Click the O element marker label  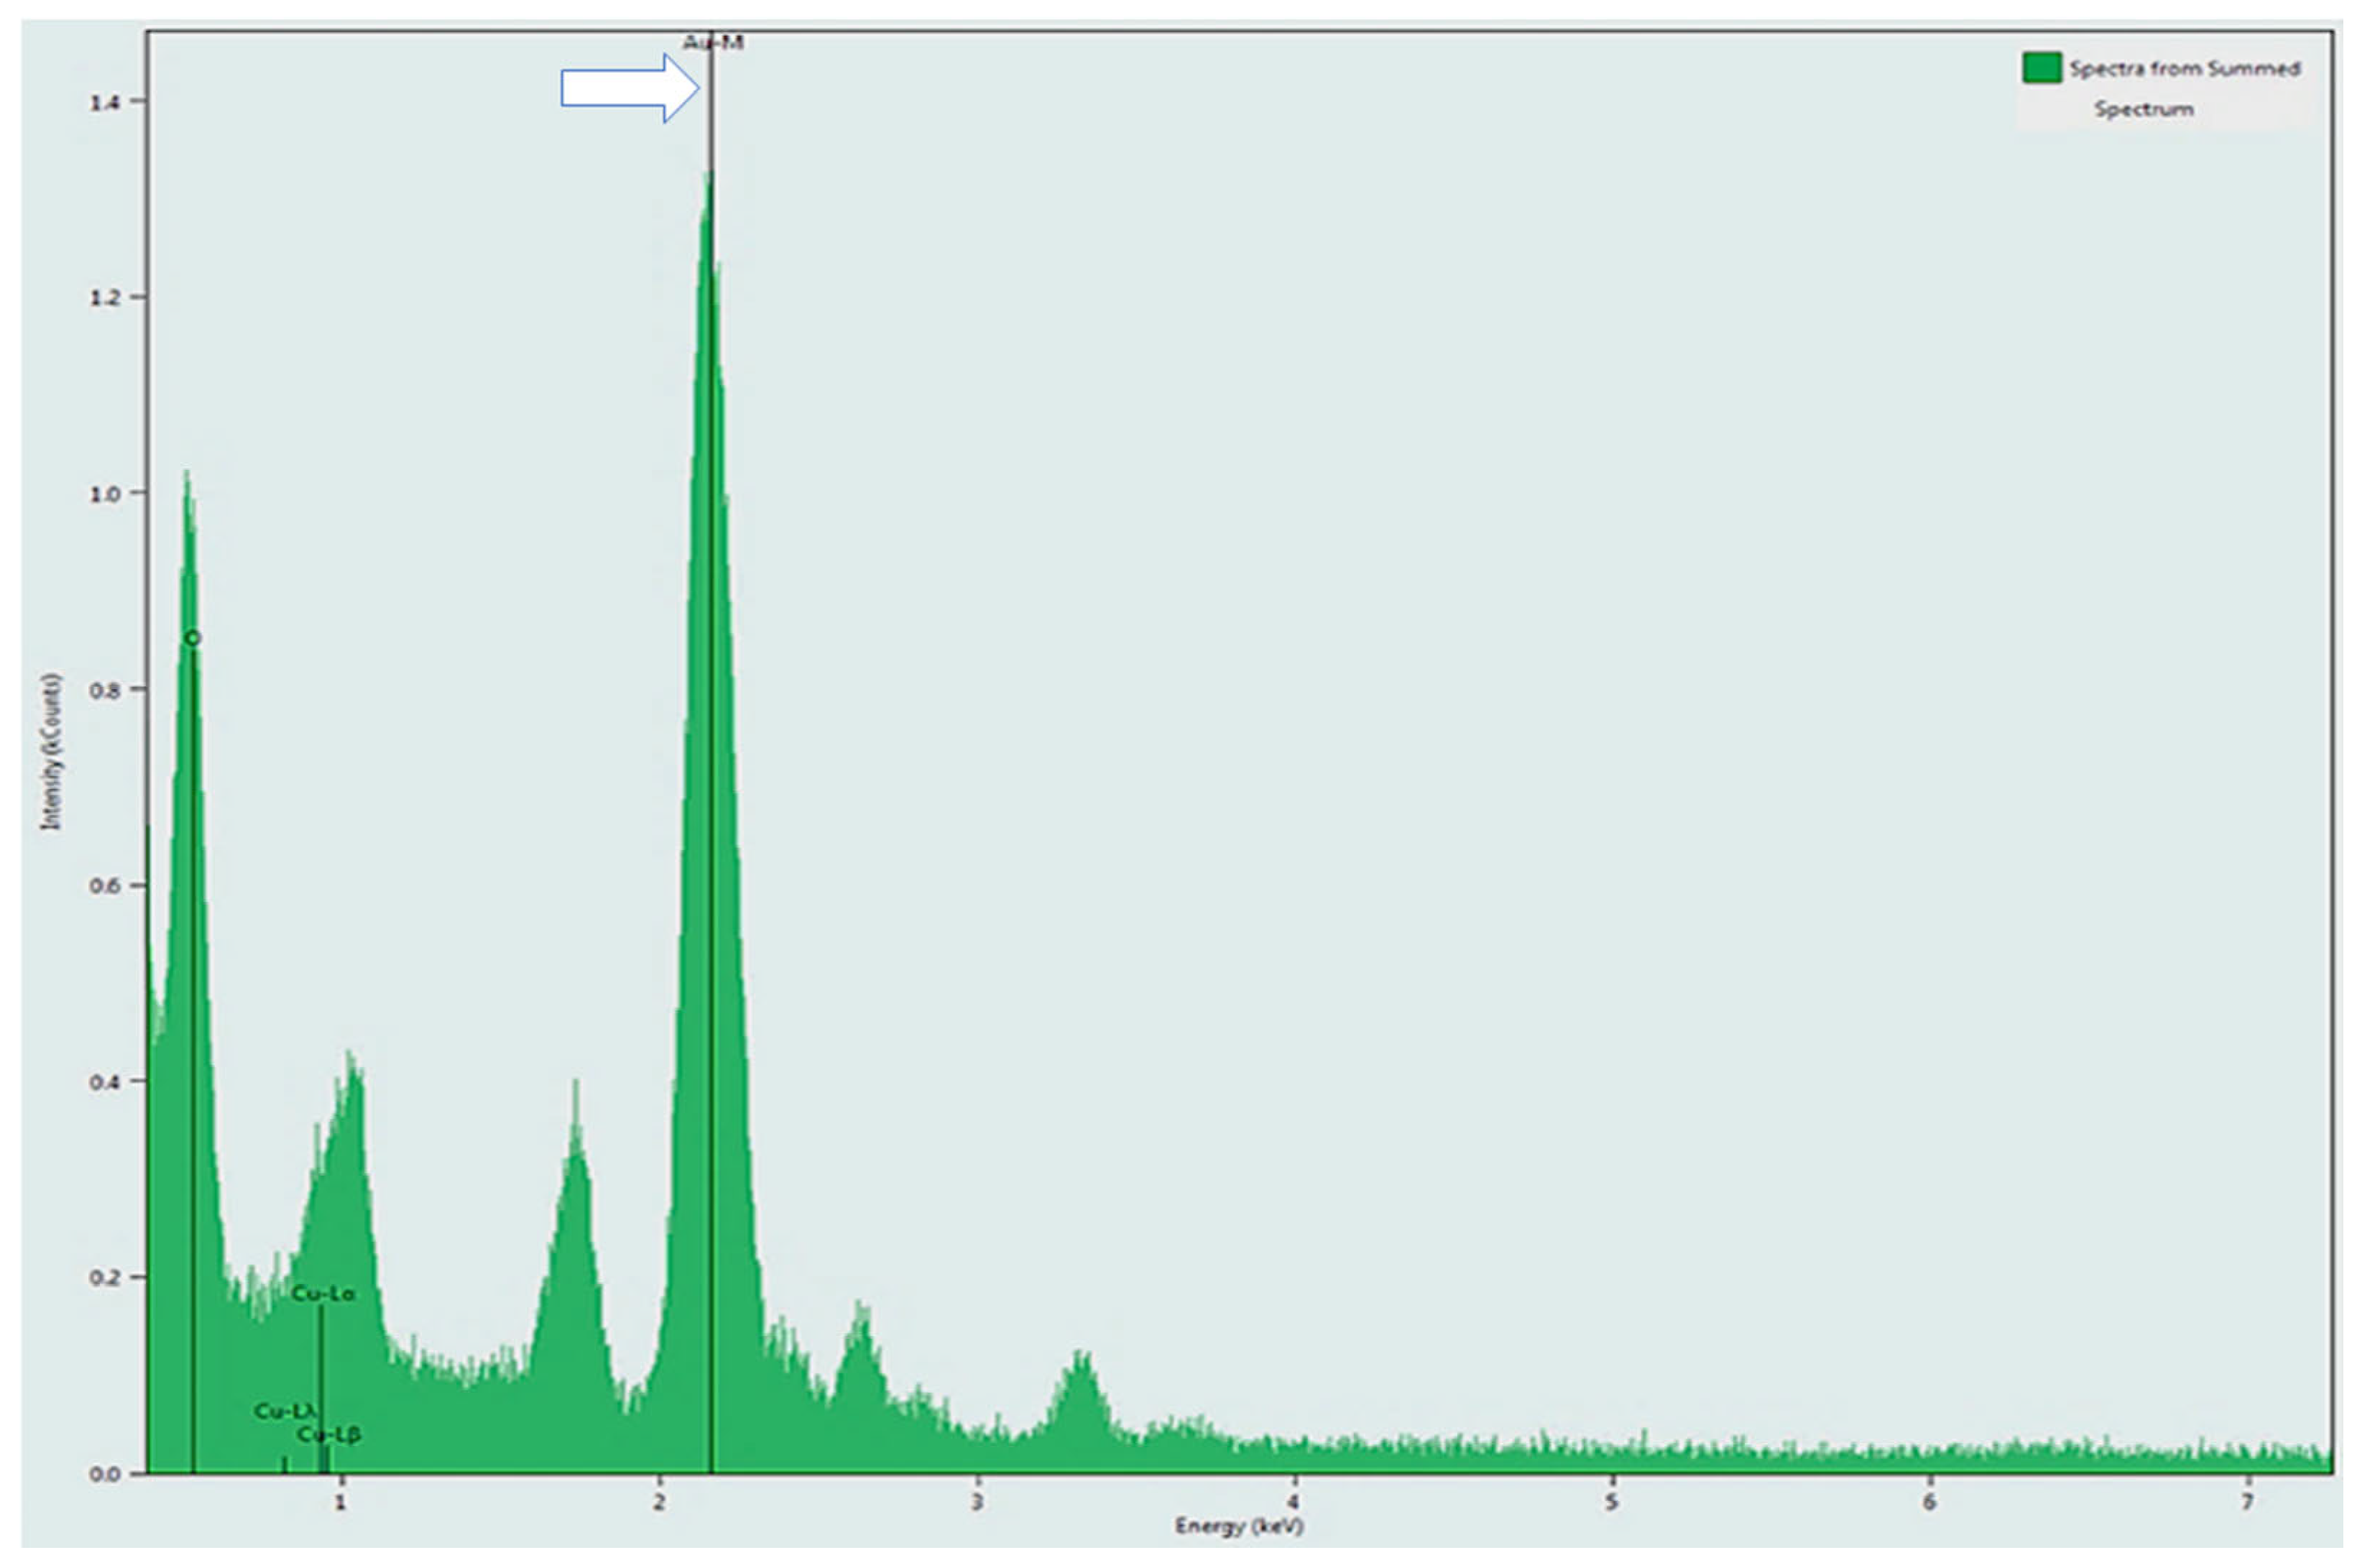(193, 638)
